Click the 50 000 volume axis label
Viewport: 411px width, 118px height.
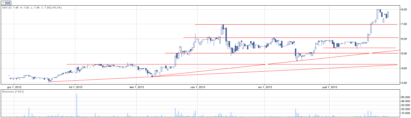click(405, 97)
